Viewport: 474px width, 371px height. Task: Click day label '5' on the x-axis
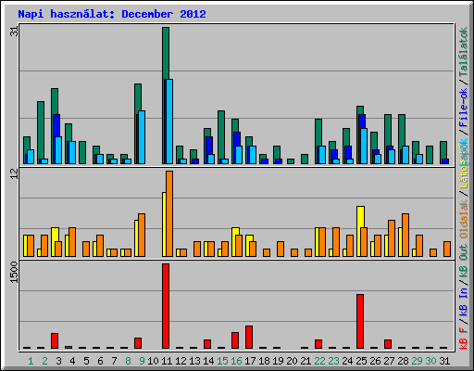point(86,361)
